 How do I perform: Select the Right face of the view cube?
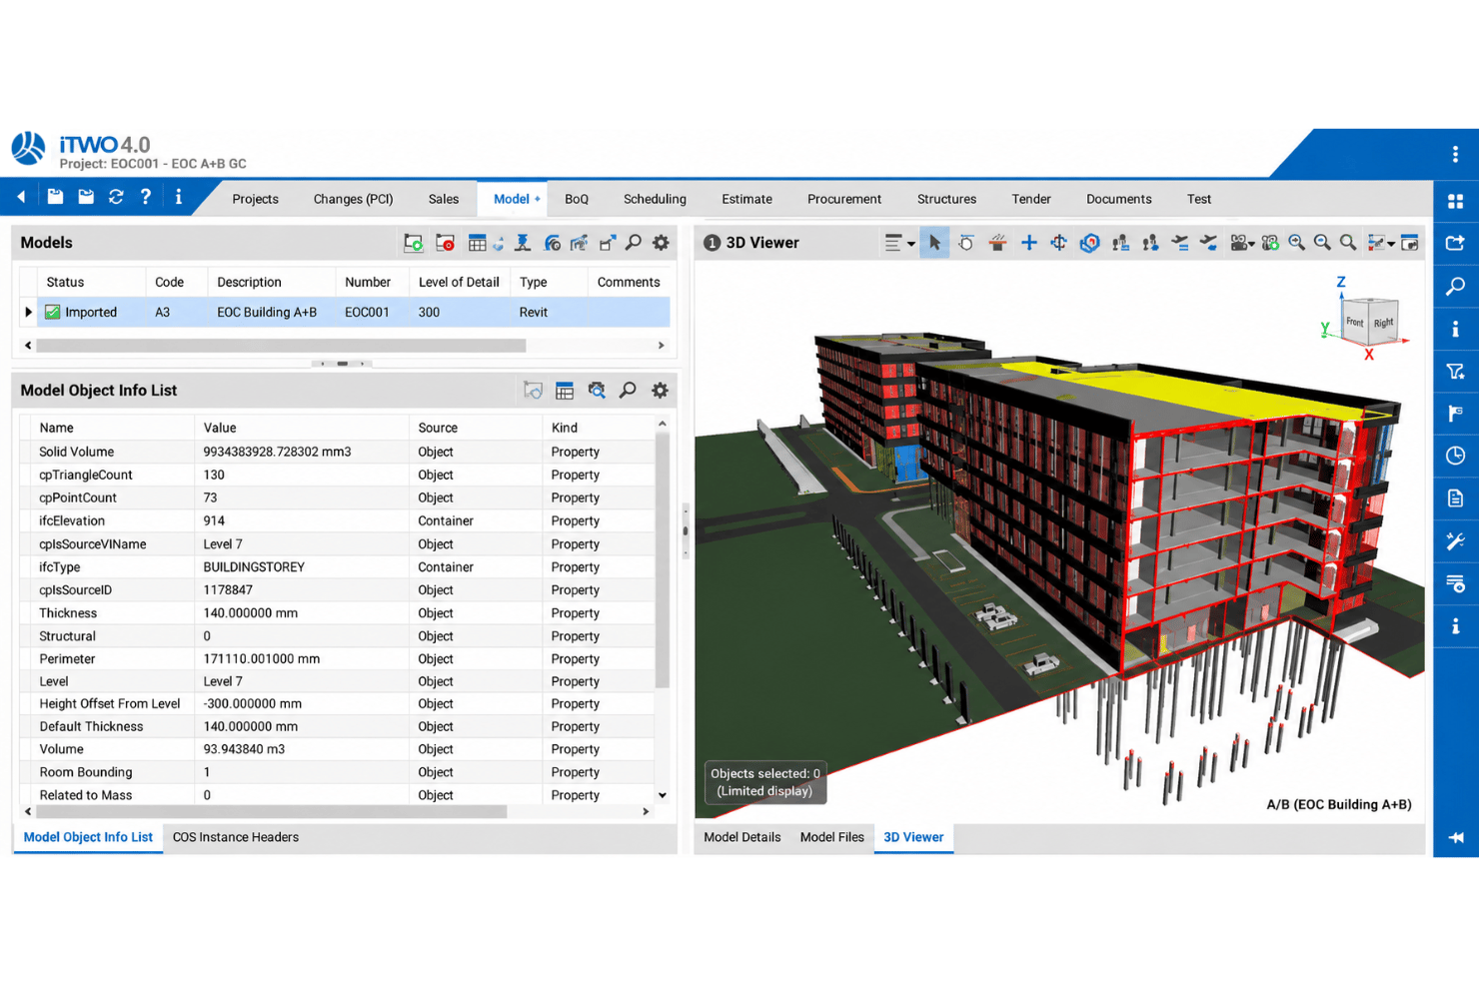1383,324
